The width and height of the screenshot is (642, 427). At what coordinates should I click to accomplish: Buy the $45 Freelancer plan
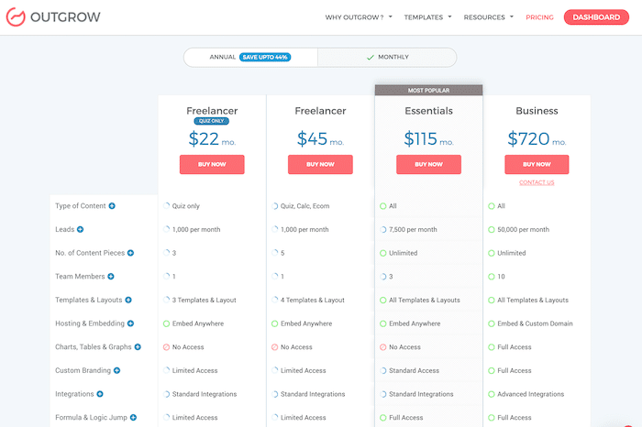pyautogui.click(x=320, y=164)
